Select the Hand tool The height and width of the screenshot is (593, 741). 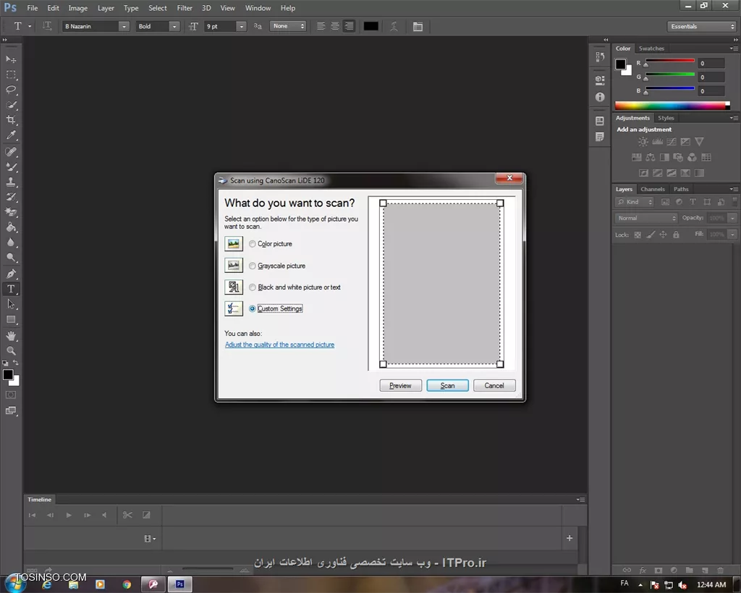tap(11, 336)
